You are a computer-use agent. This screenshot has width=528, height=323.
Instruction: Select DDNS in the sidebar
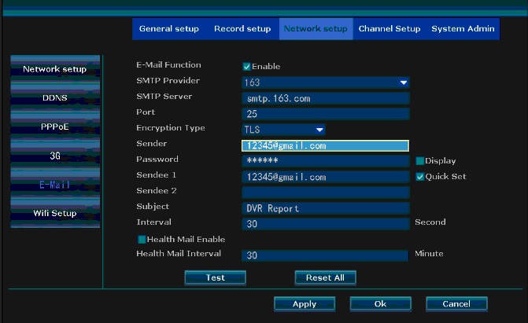point(55,98)
